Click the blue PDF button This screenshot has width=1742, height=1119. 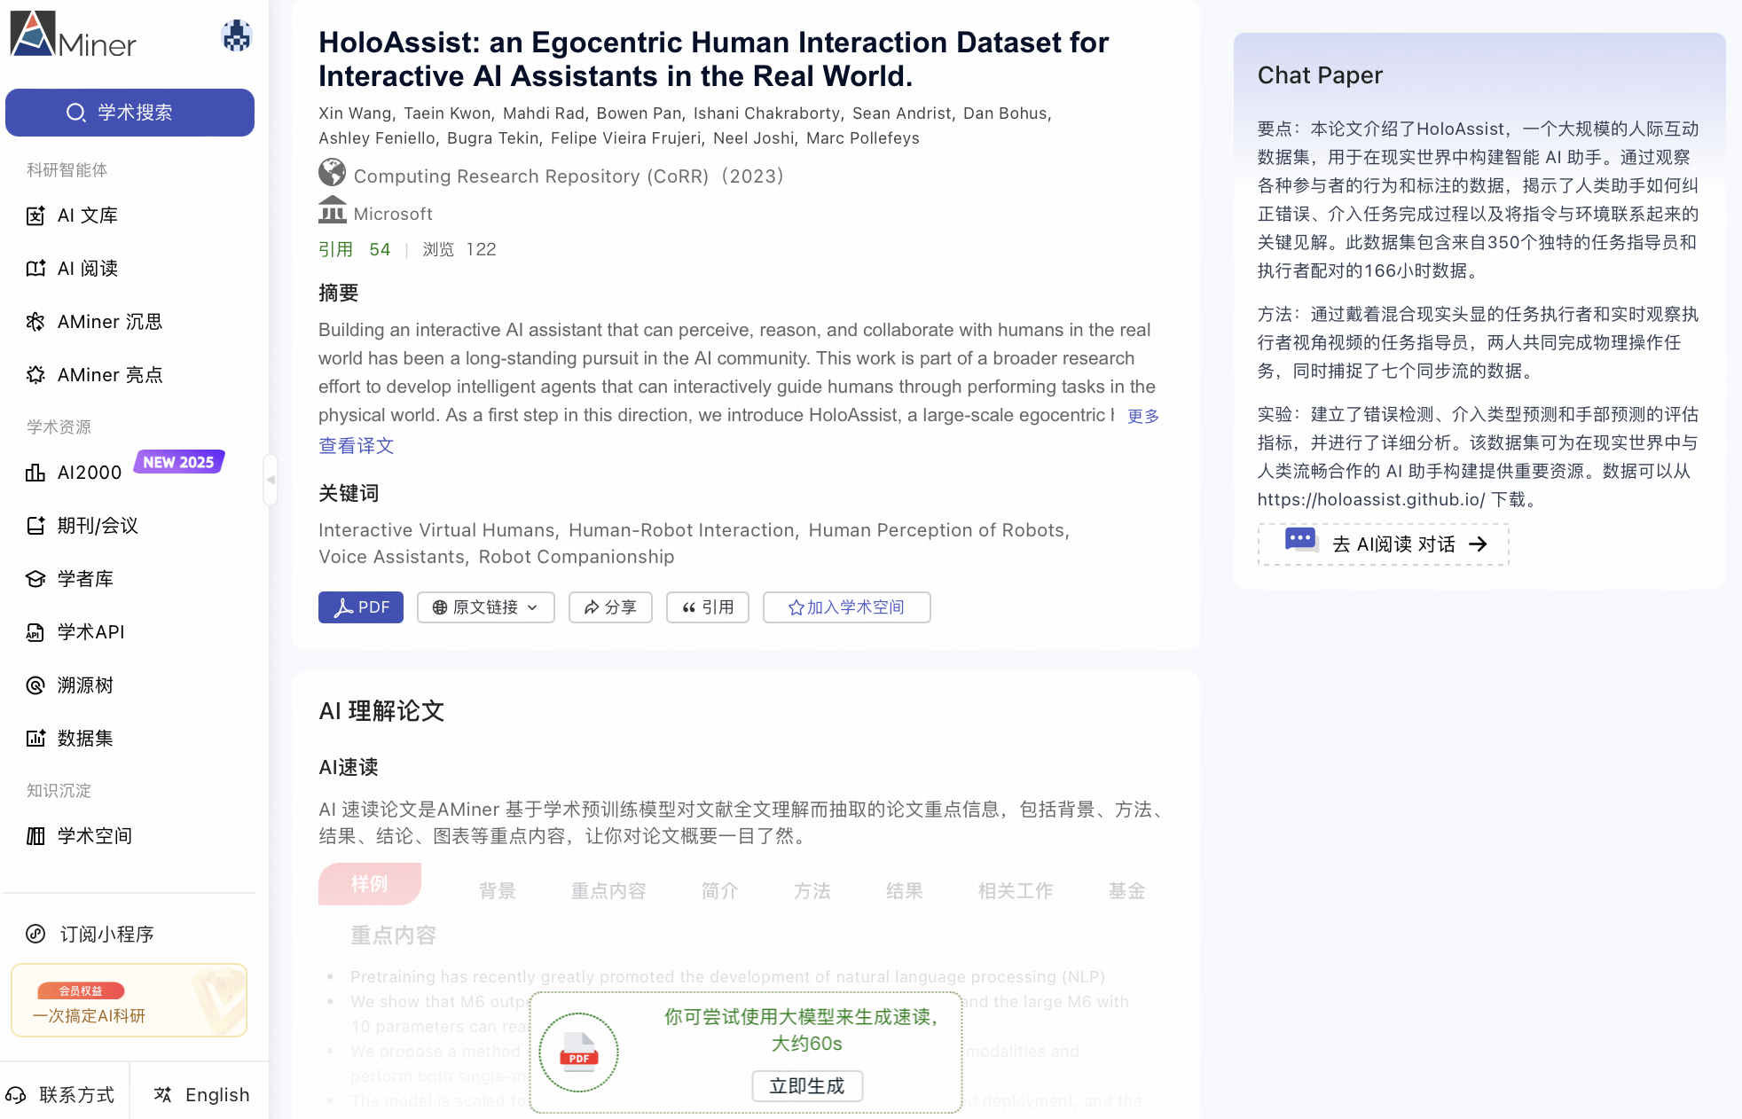click(x=361, y=607)
